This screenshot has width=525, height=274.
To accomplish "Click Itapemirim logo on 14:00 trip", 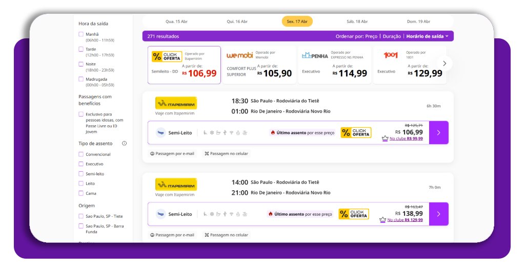I will click(x=176, y=184).
